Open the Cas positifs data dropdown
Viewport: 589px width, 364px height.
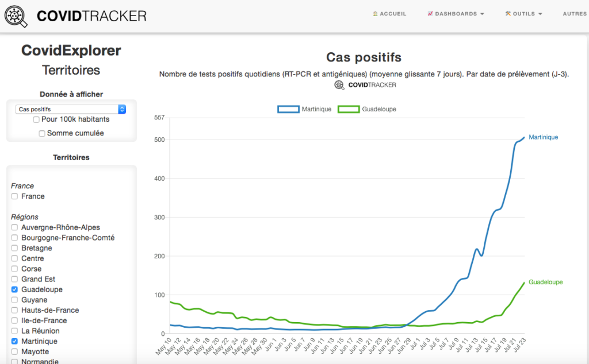coord(70,109)
